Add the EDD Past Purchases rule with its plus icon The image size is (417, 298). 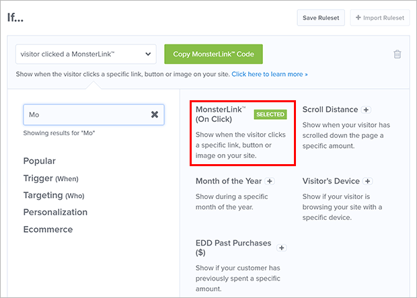[282, 248]
